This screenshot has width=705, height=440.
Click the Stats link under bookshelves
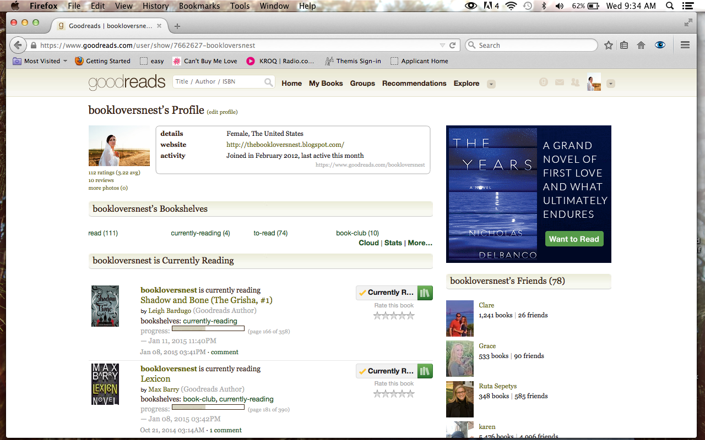pos(393,243)
